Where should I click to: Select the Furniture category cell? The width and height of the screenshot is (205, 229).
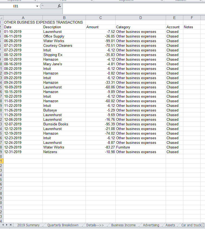pos(141,147)
